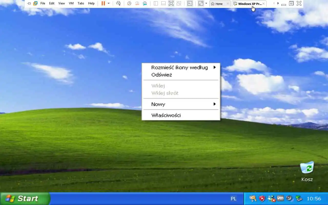Click the disc tray icon
This screenshot has height=205, width=328.
pos(290,199)
